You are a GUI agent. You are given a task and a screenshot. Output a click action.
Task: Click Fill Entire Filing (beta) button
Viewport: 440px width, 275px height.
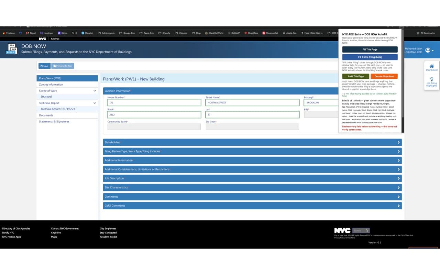pos(370,57)
